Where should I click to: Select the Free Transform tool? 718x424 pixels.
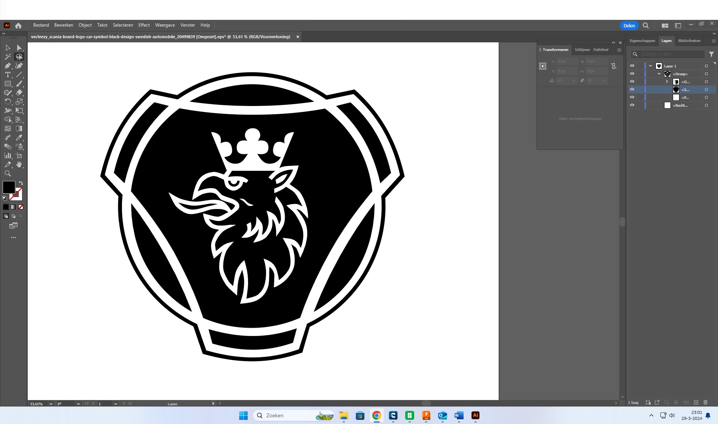(19, 110)
